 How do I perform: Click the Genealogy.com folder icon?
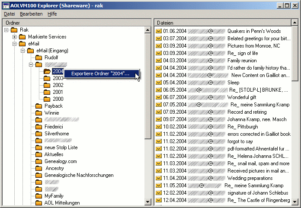coord(39,161)
